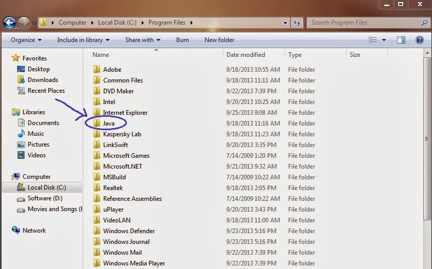Select the Java folder icon

tap(97, 123)
